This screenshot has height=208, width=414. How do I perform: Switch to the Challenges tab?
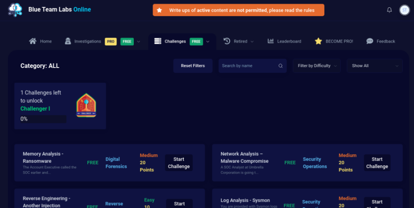175,41
